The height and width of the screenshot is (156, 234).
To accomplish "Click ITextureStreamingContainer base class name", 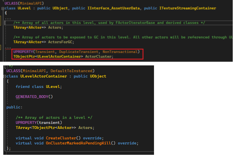I will point(188,8).
